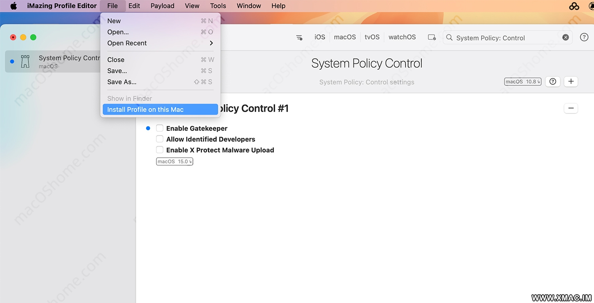The width and height of the screenshot is (594, 303).
Task: Open the payload filter options icon
Action: (299, 38)
